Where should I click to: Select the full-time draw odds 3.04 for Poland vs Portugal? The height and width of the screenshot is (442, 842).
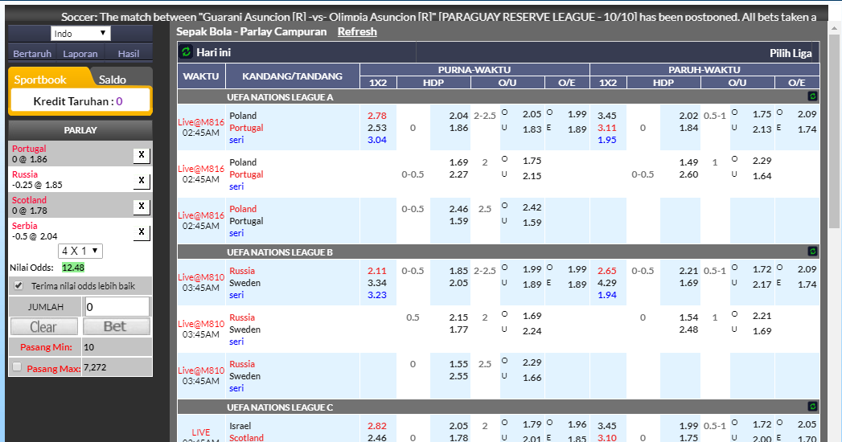[x=377, y=140]
